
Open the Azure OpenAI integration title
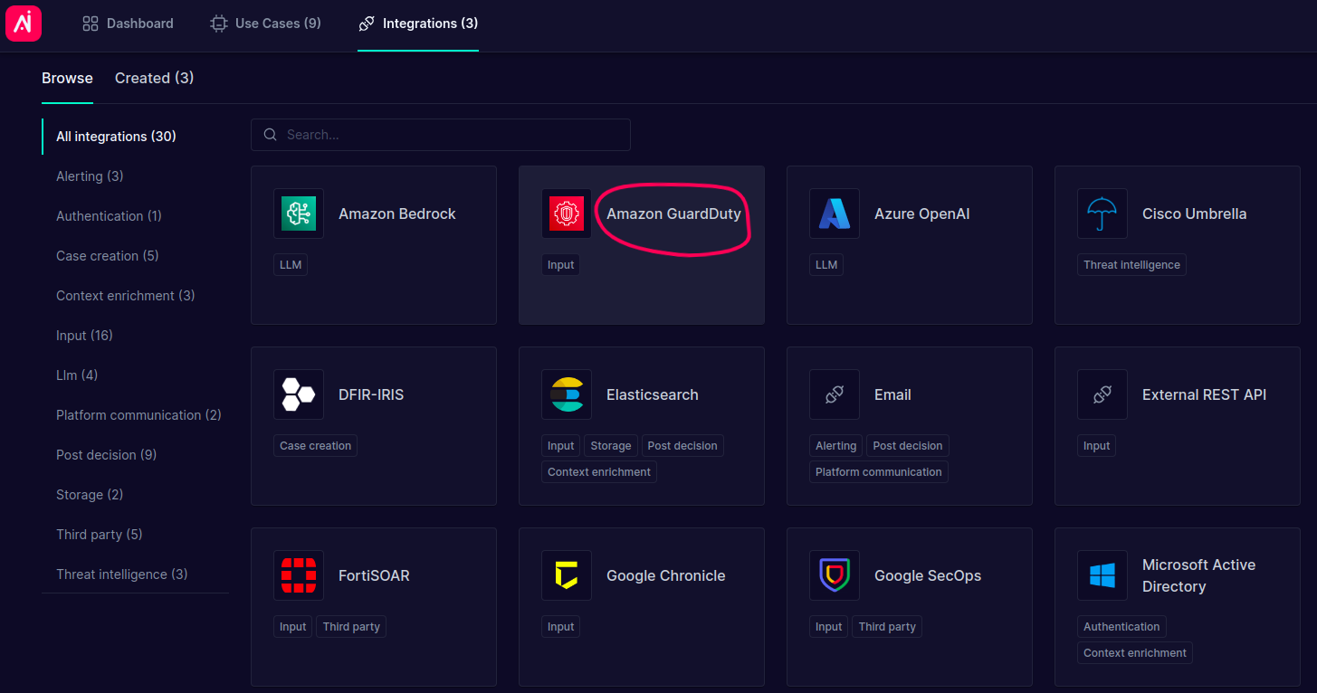922,214
